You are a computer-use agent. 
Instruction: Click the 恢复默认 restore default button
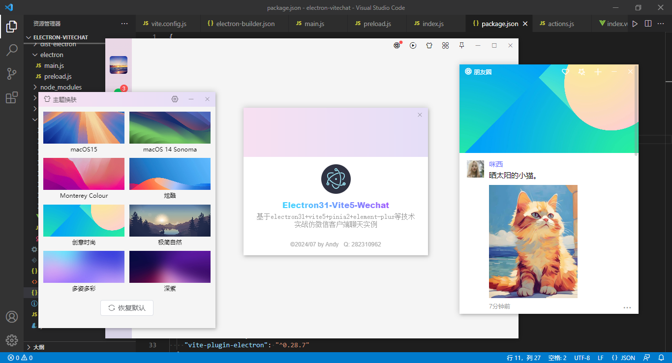click(x=127, y=308)
